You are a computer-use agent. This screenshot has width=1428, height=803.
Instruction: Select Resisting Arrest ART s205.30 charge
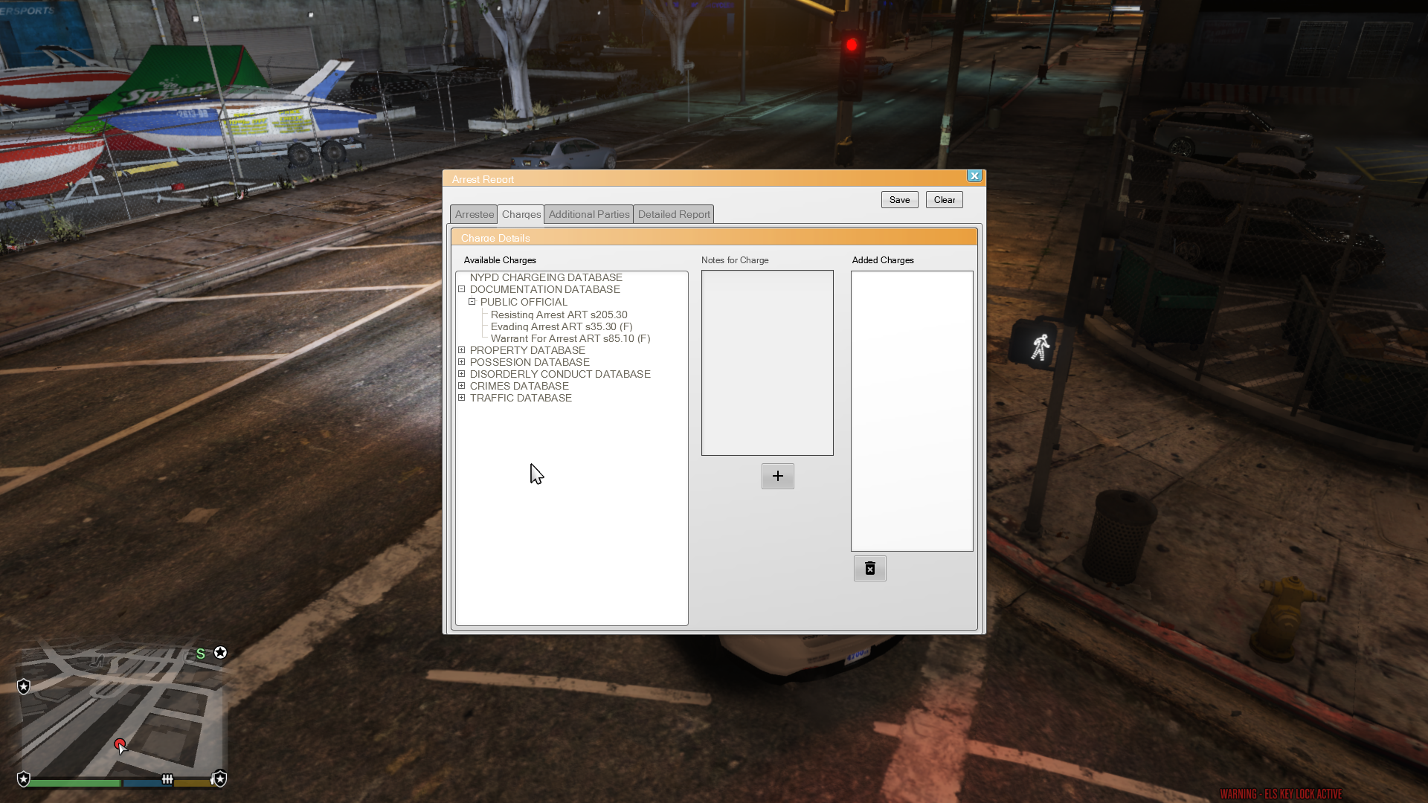[x=559, y=315]
